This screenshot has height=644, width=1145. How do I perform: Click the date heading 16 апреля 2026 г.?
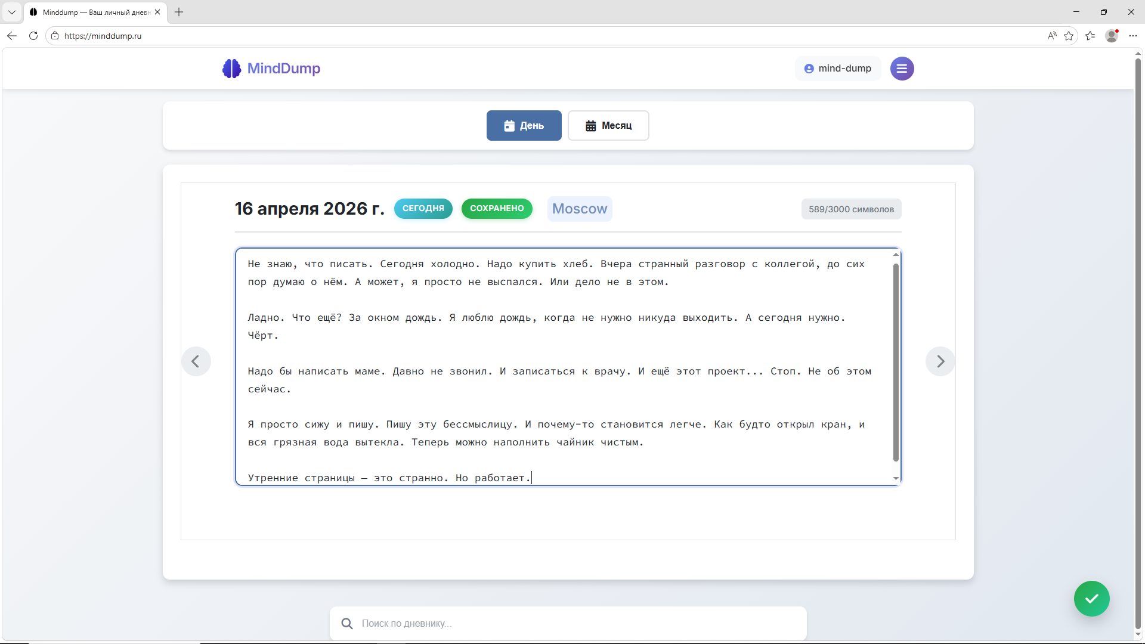click(x=310, y=209)
